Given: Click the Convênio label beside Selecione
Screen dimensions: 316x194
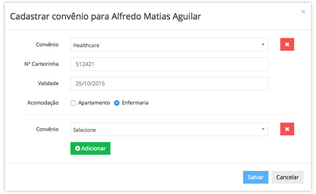Looking at the screenshot, I should pos(47,129).
